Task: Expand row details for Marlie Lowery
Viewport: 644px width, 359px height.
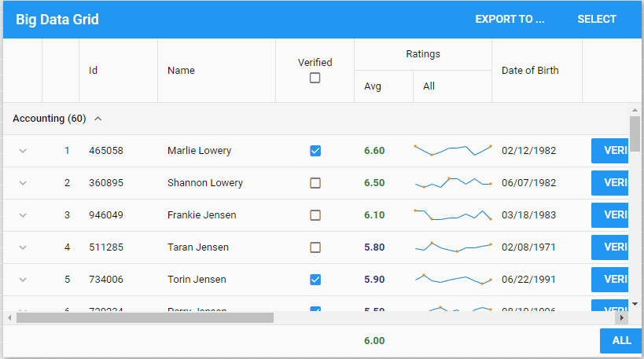Action: (x=23, y=151)
